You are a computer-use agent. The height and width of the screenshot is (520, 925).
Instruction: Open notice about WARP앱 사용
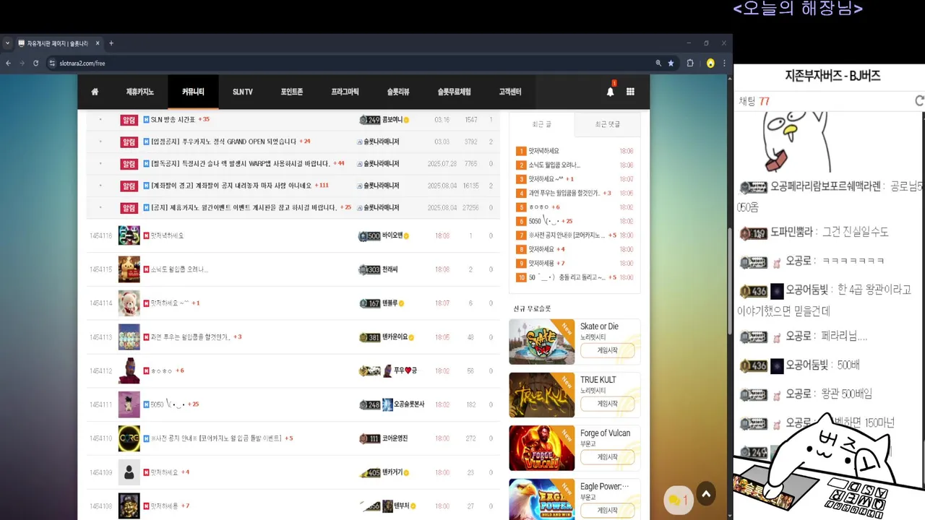241,164
